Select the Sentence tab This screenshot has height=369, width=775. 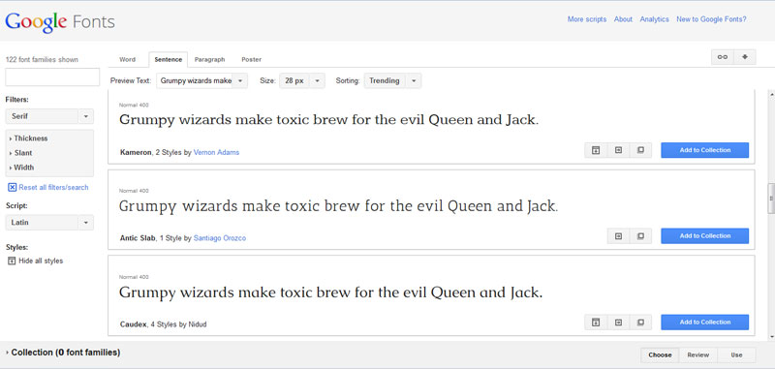tap(168, 59)
